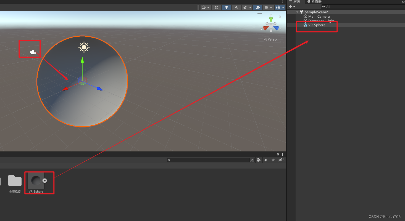405x221 pixels.
Task: Open the component filter in Project search bar
Action: pos(259,160)
